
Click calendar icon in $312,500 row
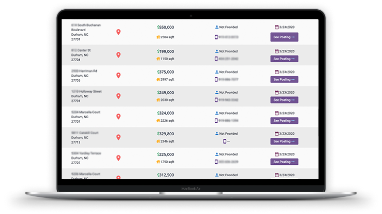click(x=276, y=175)
